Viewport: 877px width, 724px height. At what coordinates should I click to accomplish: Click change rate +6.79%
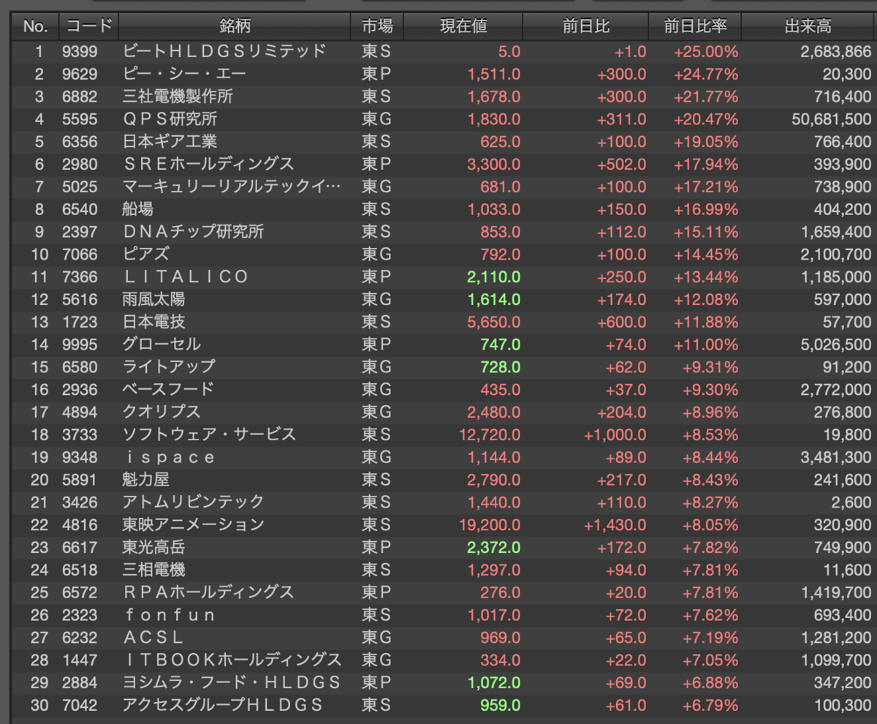[710, 706]
